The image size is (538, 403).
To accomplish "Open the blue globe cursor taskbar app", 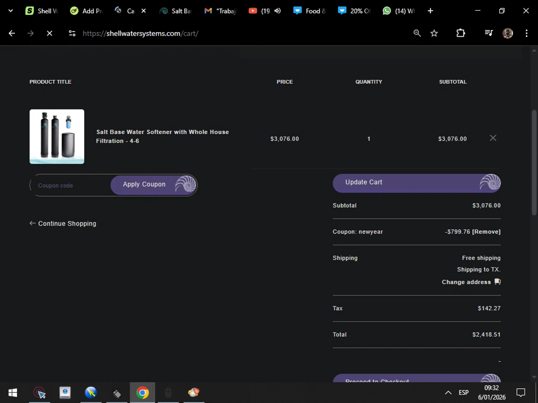I will (x=91, y=393).
